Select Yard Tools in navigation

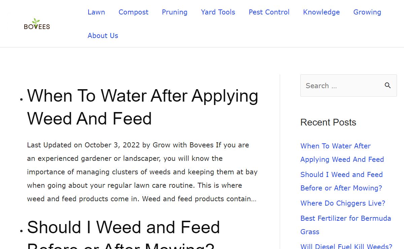[x=218, y=12]
